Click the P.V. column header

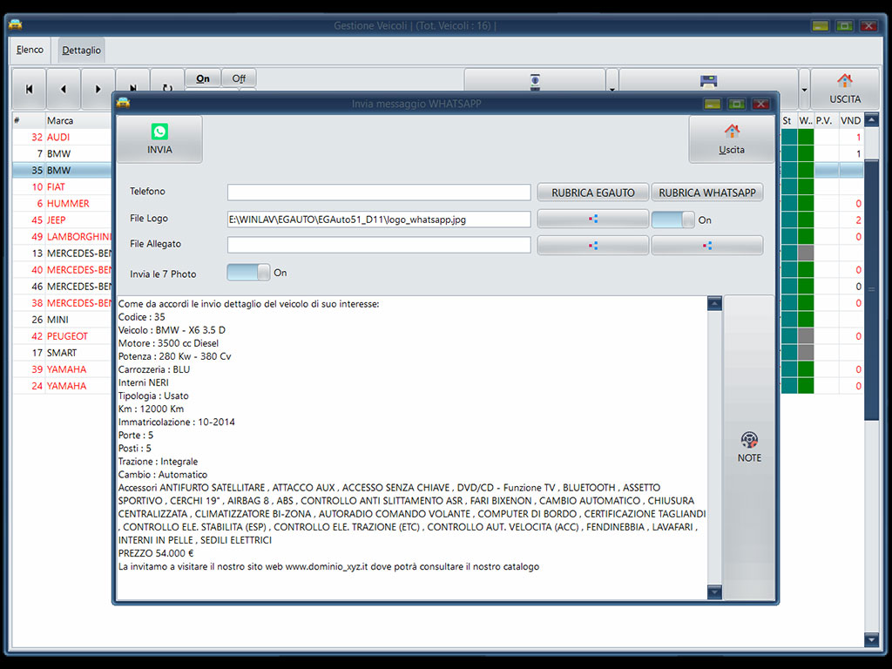824,120
